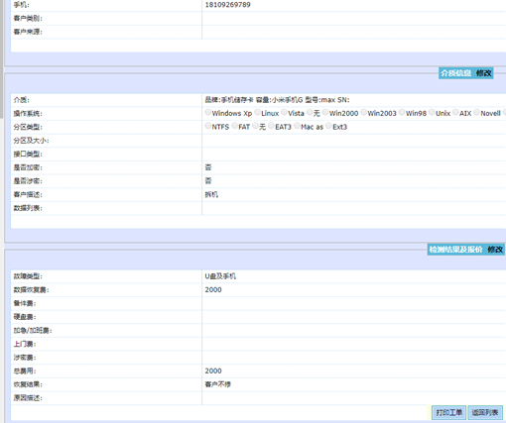Pick the Mac as partition type

(297, 126)
